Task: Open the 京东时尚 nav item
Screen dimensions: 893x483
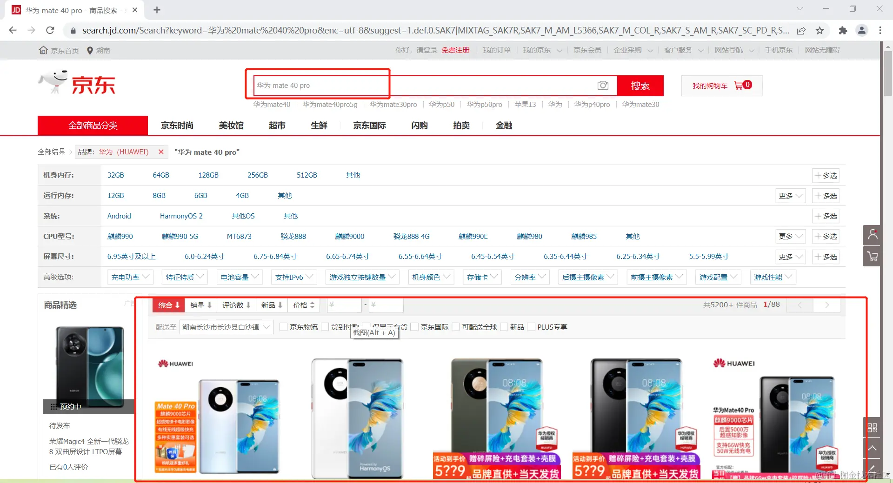Action: 177,126
